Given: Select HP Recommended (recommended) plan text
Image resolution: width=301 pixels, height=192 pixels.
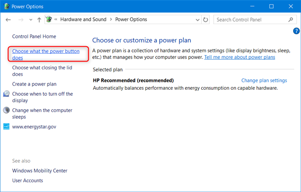Looking at the screenshot, I should pos(133,81).
